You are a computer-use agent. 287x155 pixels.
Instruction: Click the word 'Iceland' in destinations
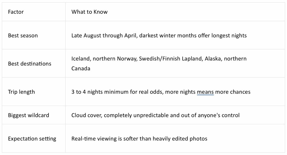coord(80,59)
